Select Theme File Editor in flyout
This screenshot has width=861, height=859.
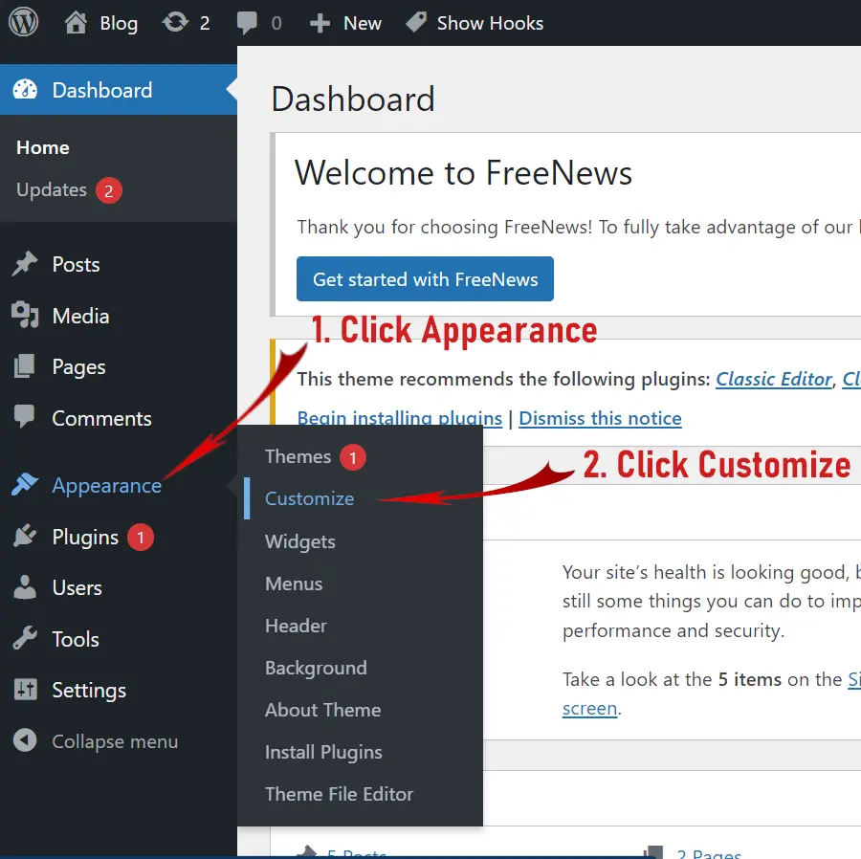[340, 794]
